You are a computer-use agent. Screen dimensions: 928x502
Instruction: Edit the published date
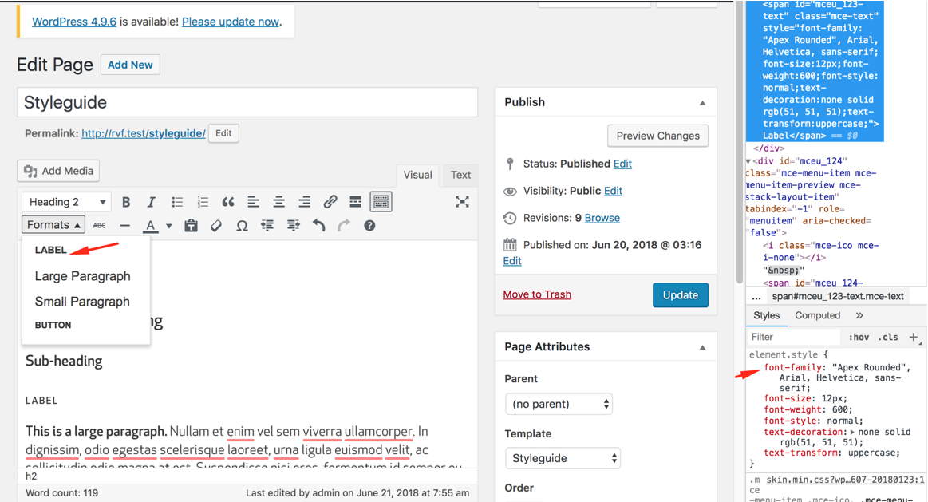tap(512, 260)
